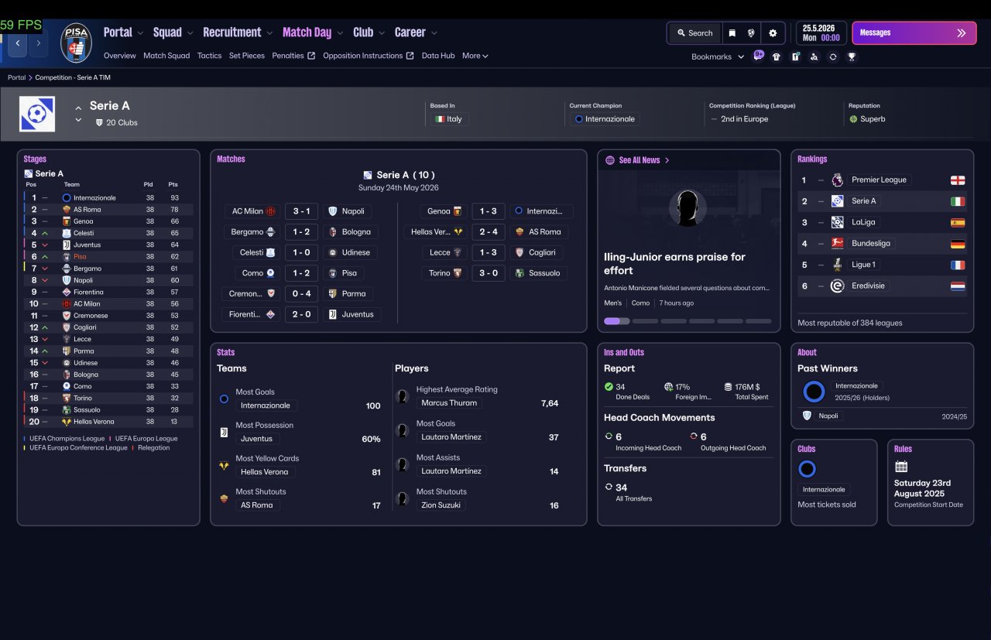Open the Current Champion Internazionale link

[x=604, y=119]
